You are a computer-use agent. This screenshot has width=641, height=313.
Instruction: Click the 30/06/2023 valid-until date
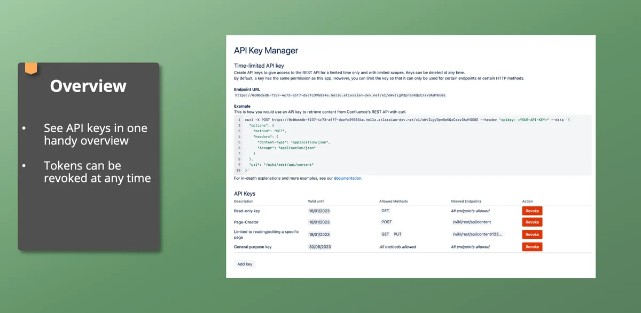click(320, 247)
